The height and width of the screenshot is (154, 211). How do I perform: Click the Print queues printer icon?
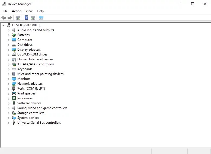[x=14, y=93]
